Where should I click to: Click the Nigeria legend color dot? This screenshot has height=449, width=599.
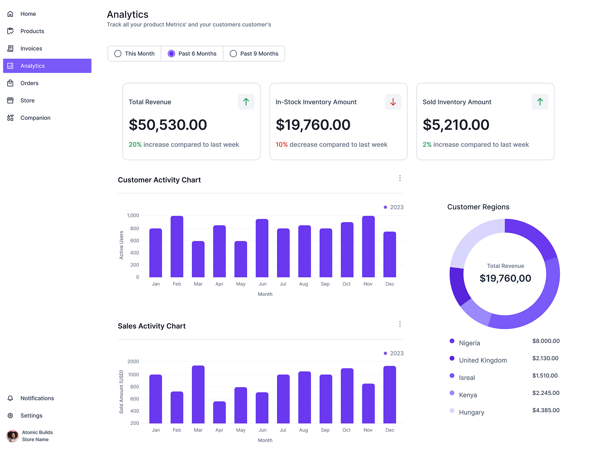(x=452, y=341)
